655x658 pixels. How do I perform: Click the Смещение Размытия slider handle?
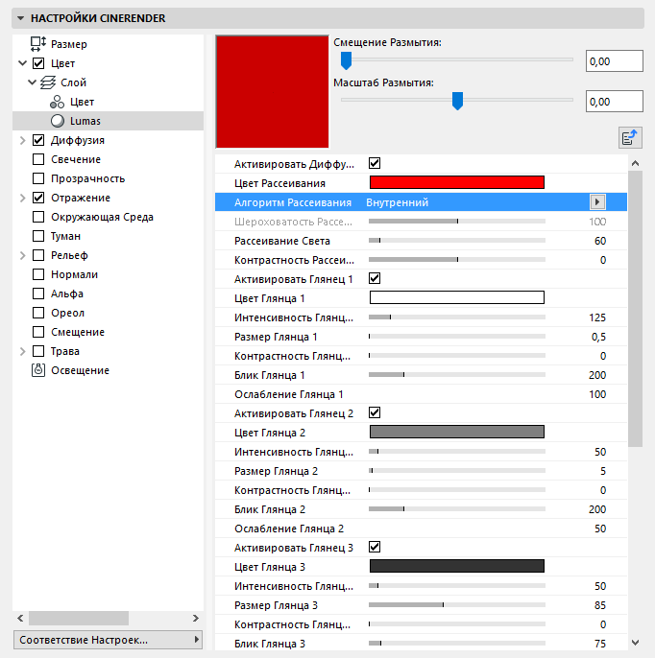[x=346, y=60]
